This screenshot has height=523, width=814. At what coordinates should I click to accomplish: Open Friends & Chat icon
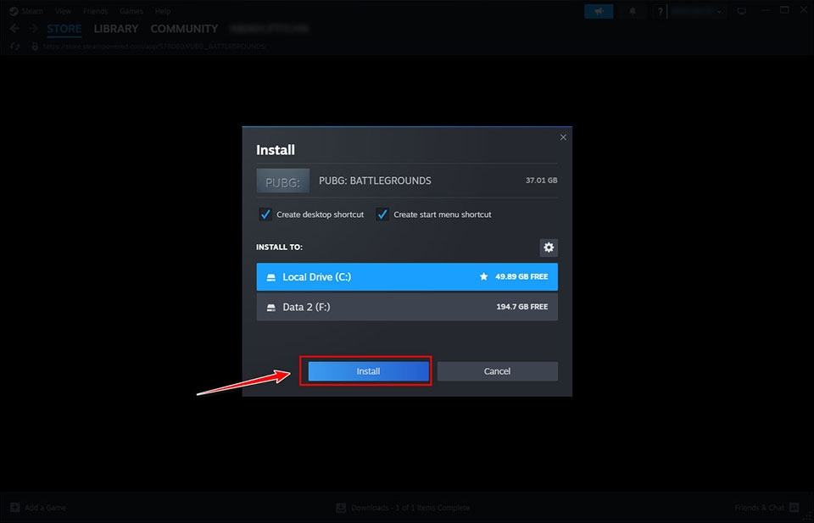tap(794, 508)
